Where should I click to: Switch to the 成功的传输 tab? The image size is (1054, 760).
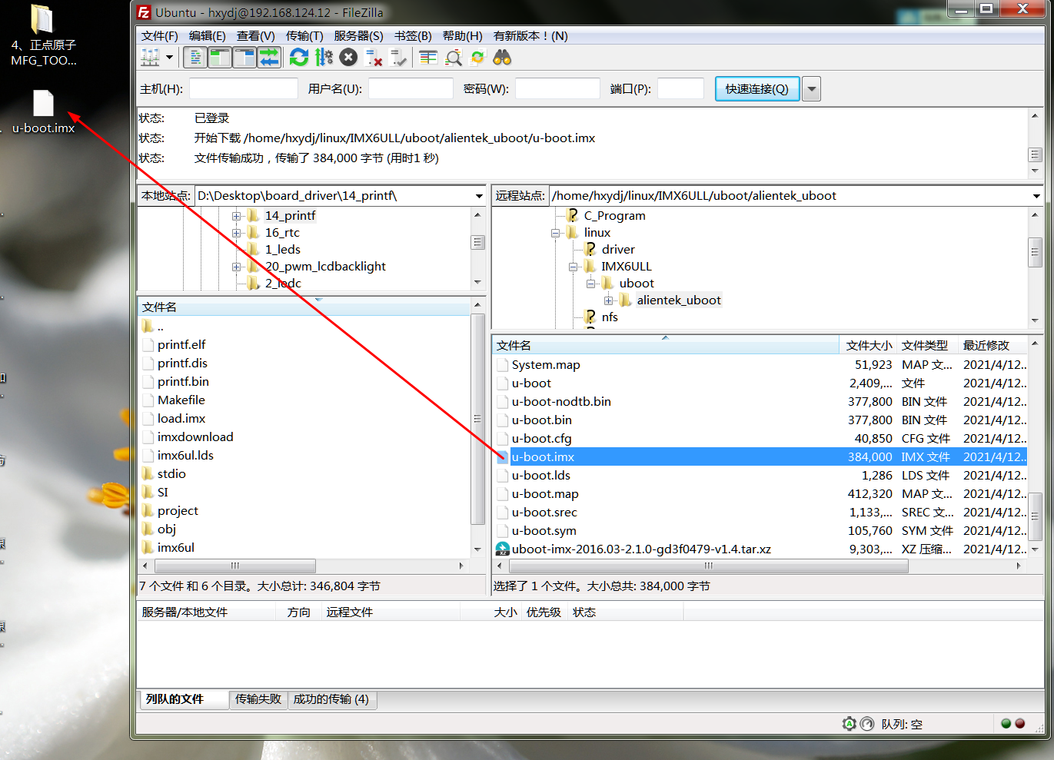(332, 700)
